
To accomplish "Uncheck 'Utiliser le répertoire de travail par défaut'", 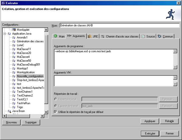I will coord(55,112).
